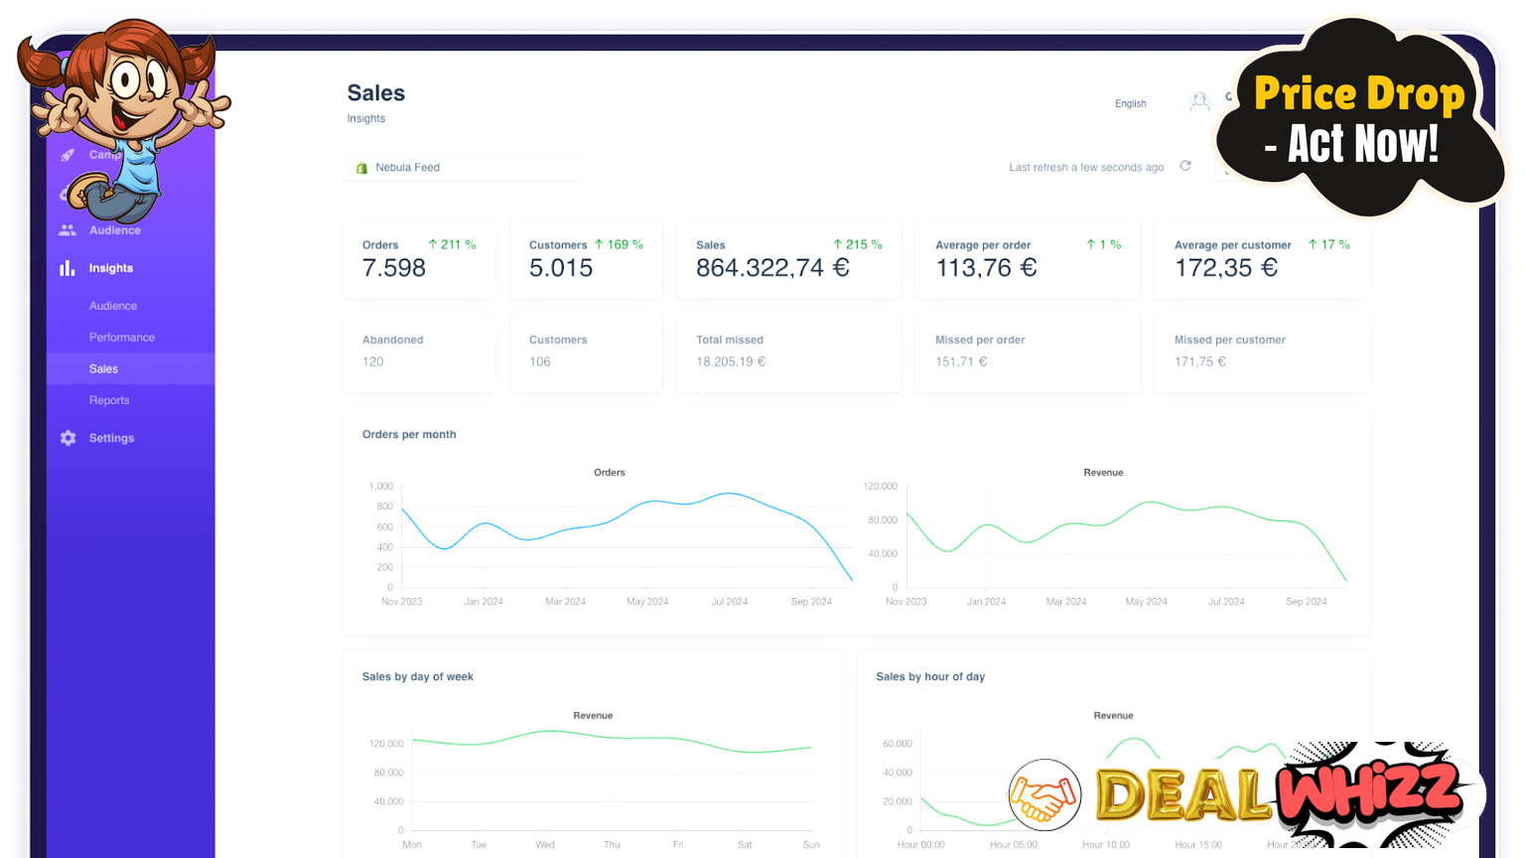The image size is (1525, 858).
Task: Go to Performance insights page
Action: (x=122, y=338)
